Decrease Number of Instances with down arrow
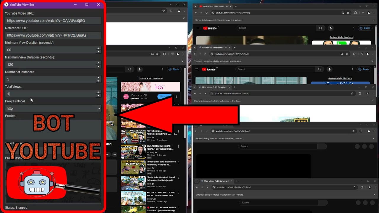 click(x=99, y=81)
